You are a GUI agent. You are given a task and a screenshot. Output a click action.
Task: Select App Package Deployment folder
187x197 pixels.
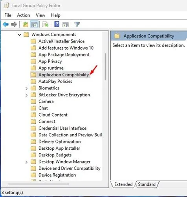(64, 55)
